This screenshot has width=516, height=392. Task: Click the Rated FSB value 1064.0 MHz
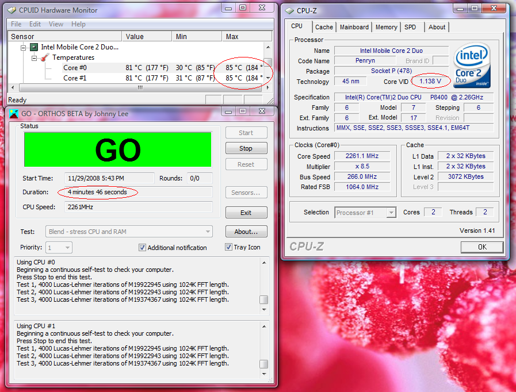coord(362,187)
